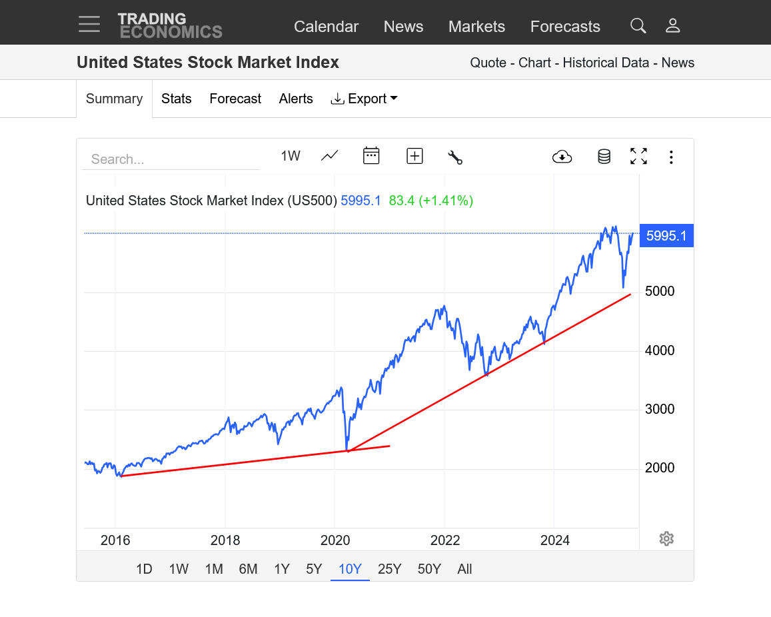771x617 pixels.
Task: Select the active 10Y range
Action: (x=350, y=569)
